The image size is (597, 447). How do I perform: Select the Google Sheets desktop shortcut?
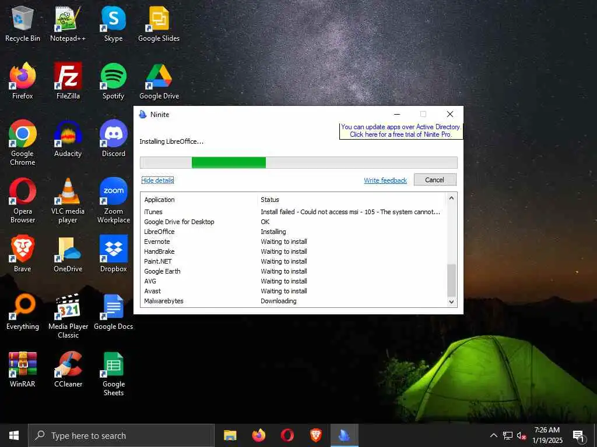pos(114,374)
